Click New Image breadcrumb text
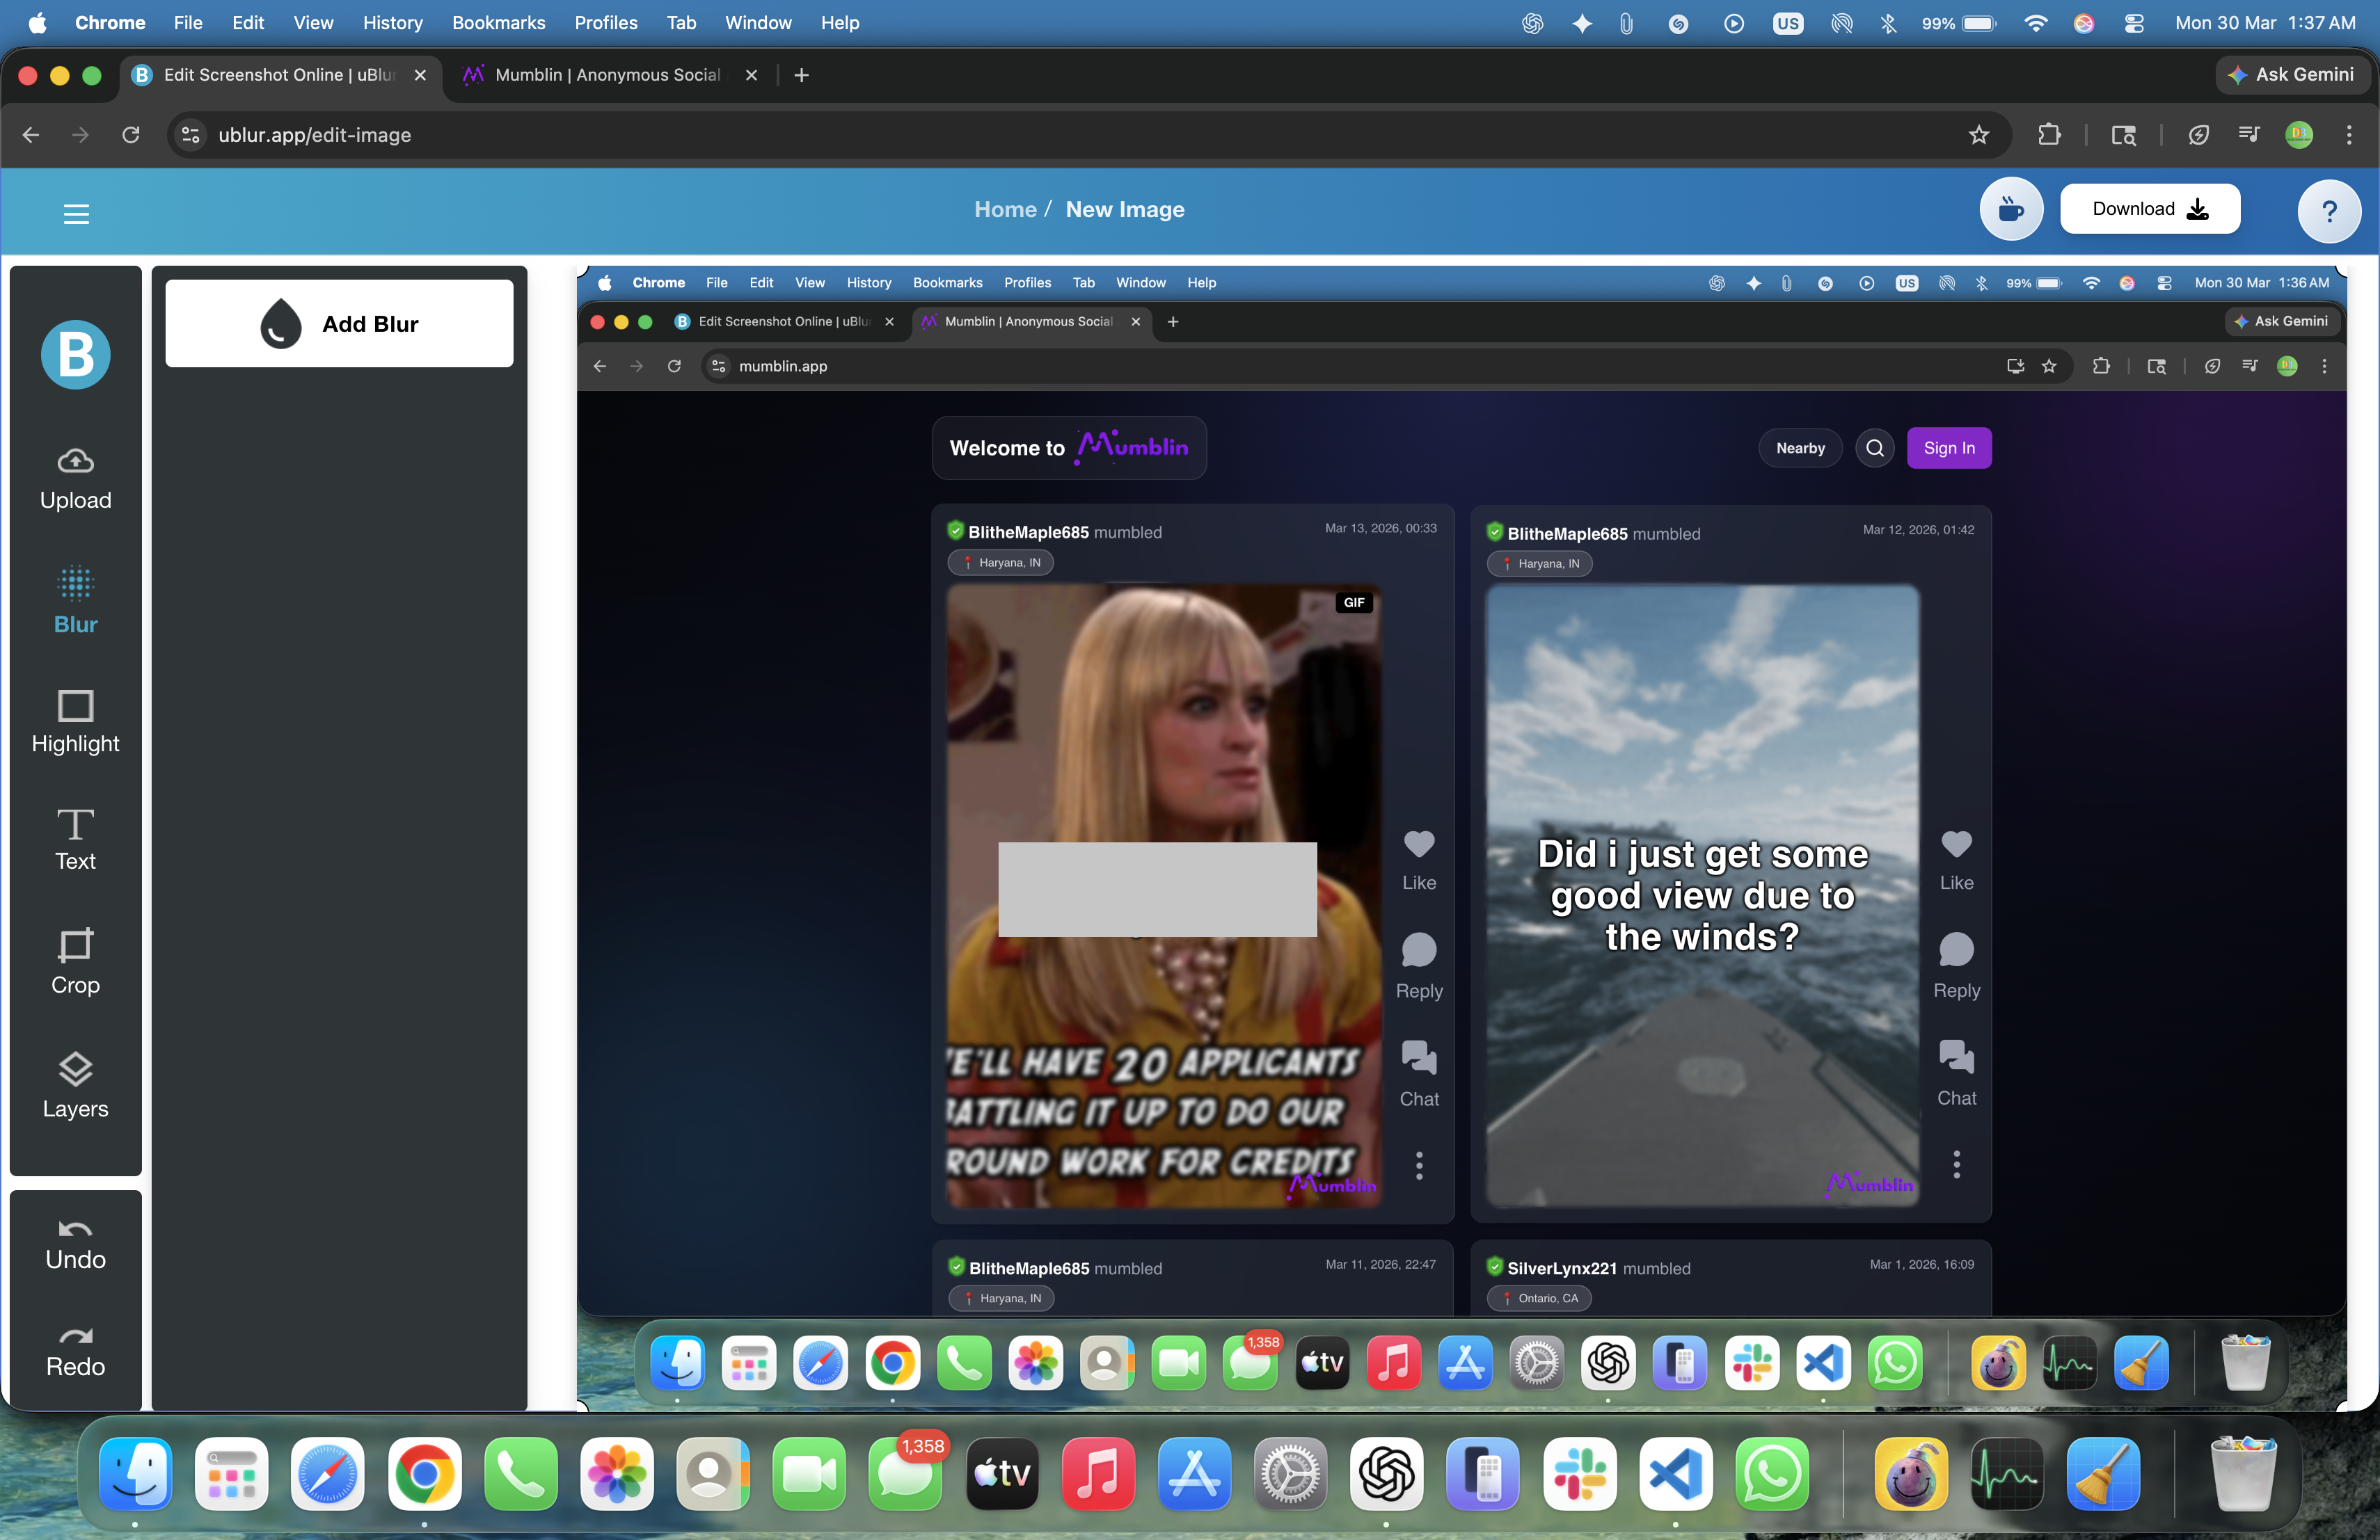 [1125, 210]
